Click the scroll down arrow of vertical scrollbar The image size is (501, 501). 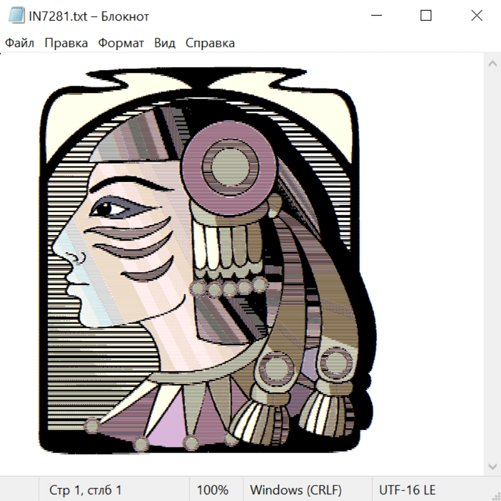point(492,466)
